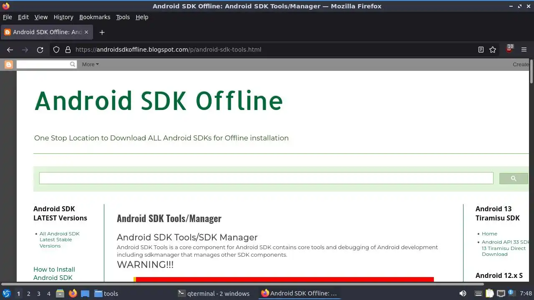Switch to workspace 3
The image size is (534, 300).
[x=38, y=293]
